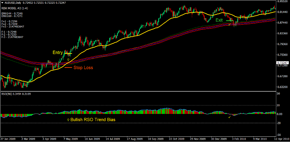Click the RSO(56) 0.3454 0.3109 indicator label
290x142 pixels.
click(16, 94)
